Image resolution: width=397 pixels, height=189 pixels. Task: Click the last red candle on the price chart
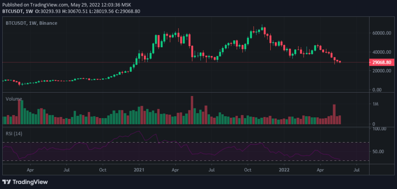pos(340,62)
